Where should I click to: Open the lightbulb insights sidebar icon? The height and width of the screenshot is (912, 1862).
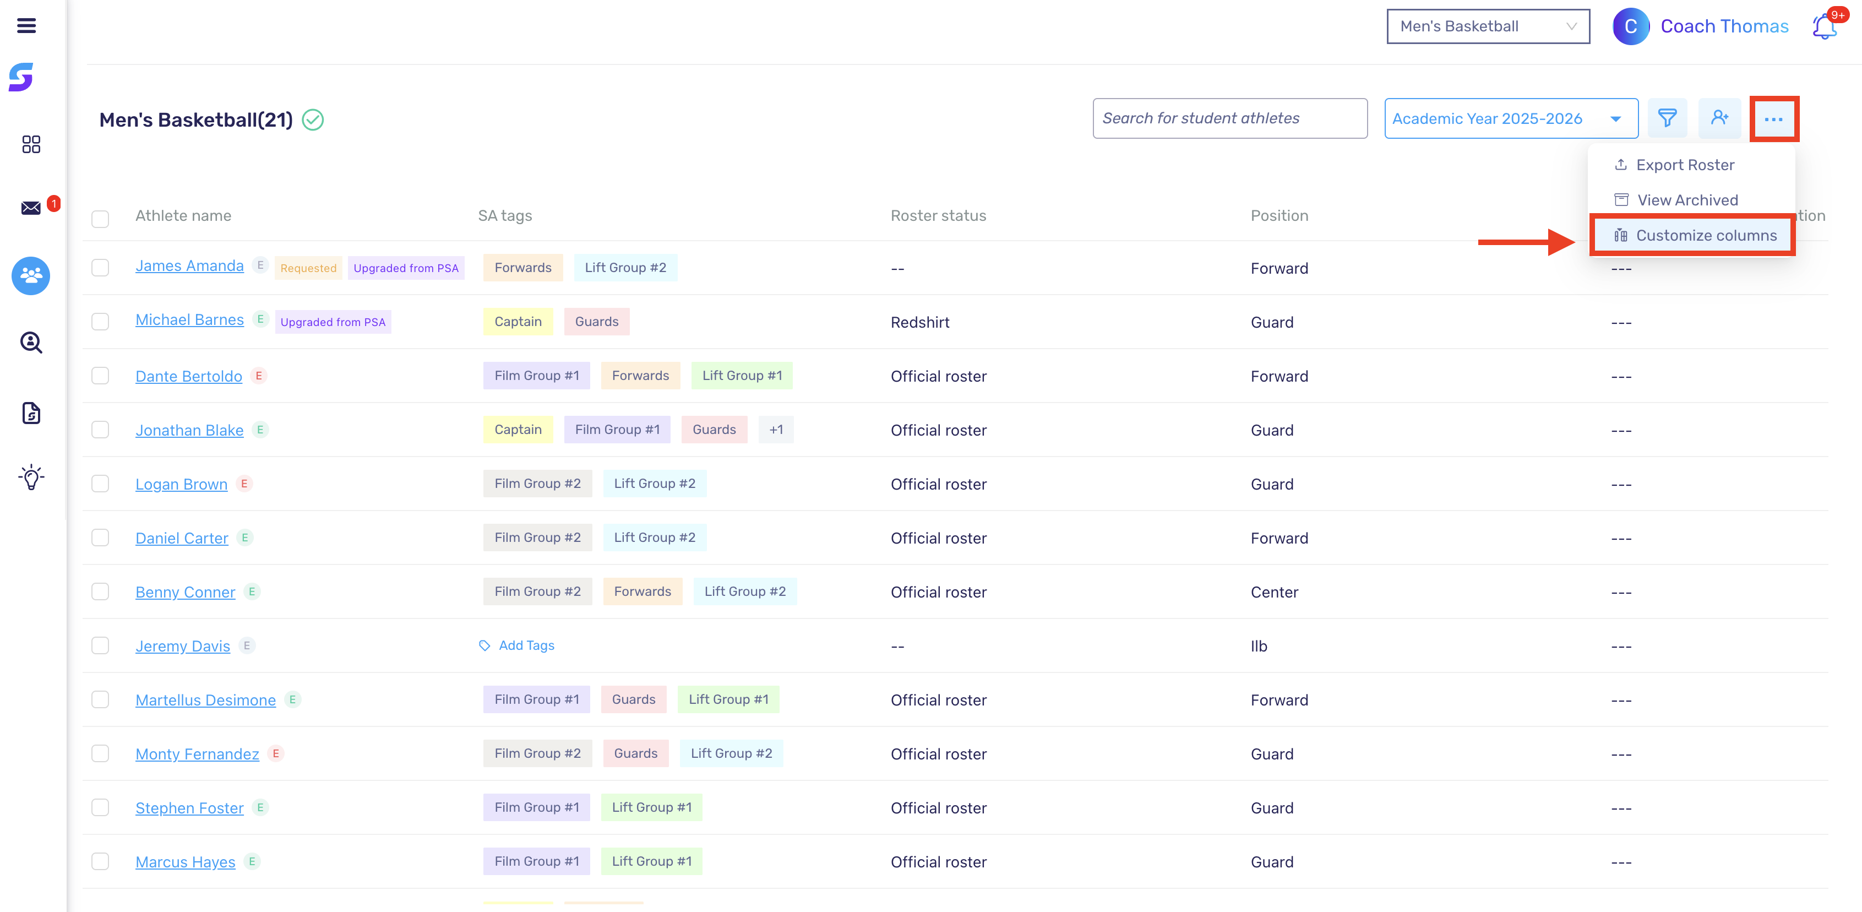[x=31, y=477]
